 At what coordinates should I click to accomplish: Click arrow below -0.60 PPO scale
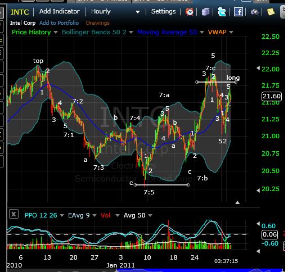[x=258, y=251]
